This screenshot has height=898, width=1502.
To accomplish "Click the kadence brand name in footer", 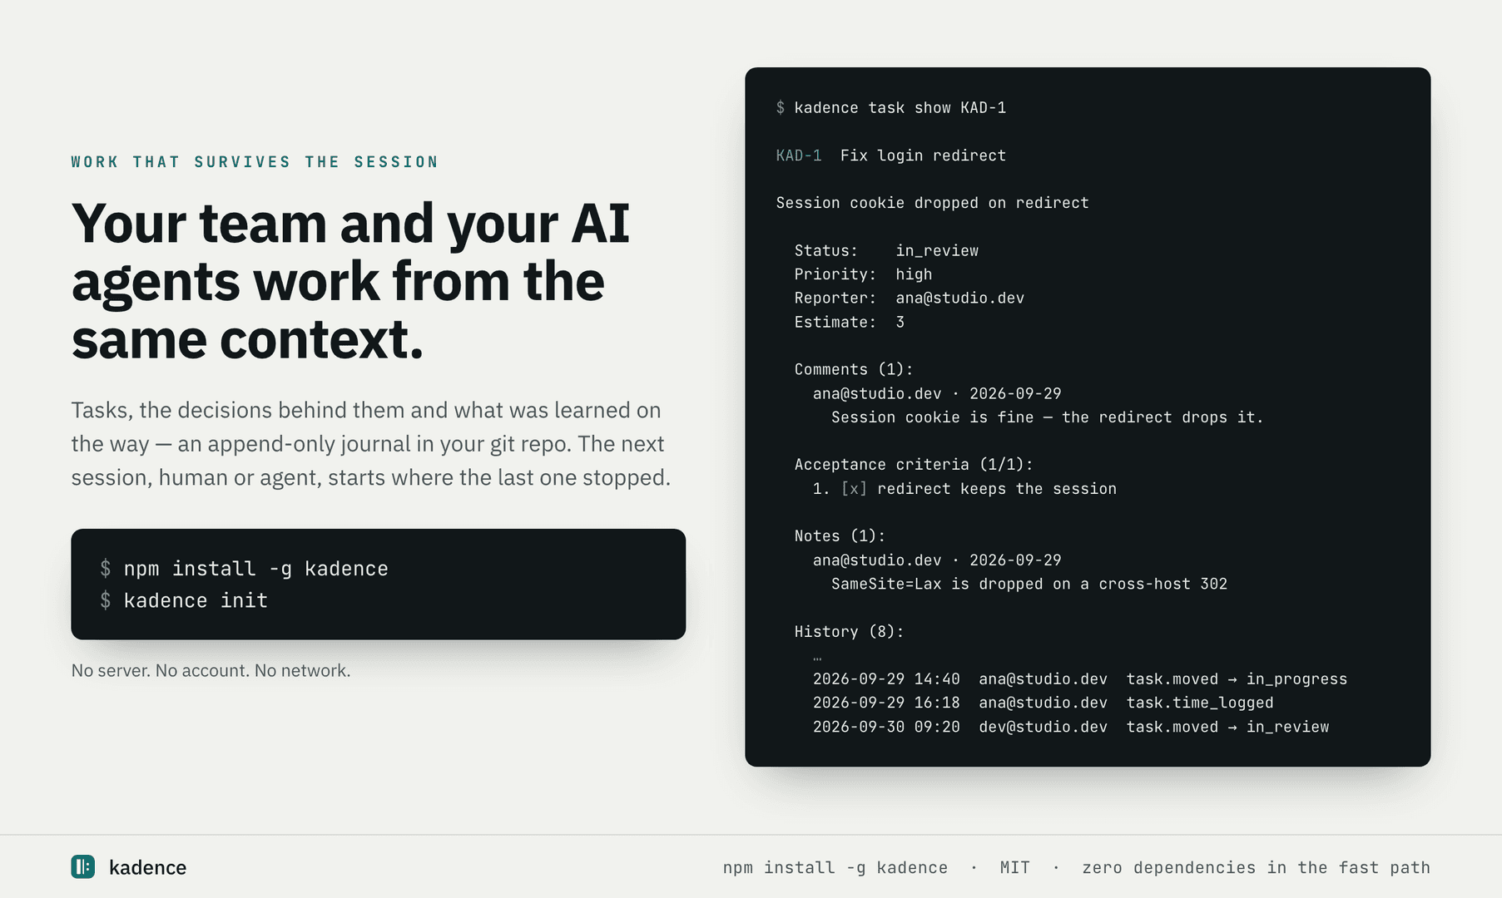I will [147, 867].
